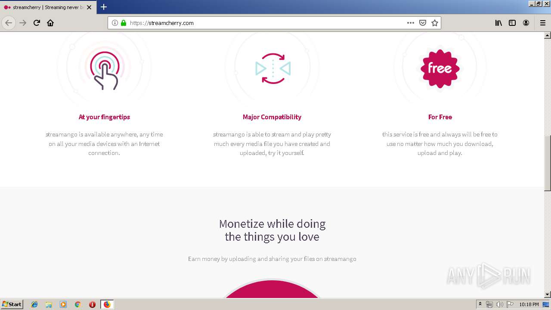Go back with the browser back arrow
Image resolution: width=551 pixels, height=310 pixels.
[x=9, y=23]
